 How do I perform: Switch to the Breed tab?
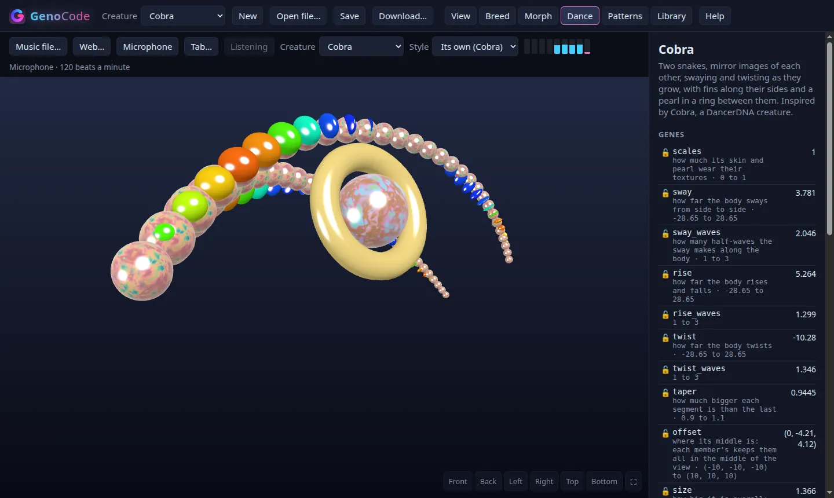pyautogui.click(x=498, y=16)
